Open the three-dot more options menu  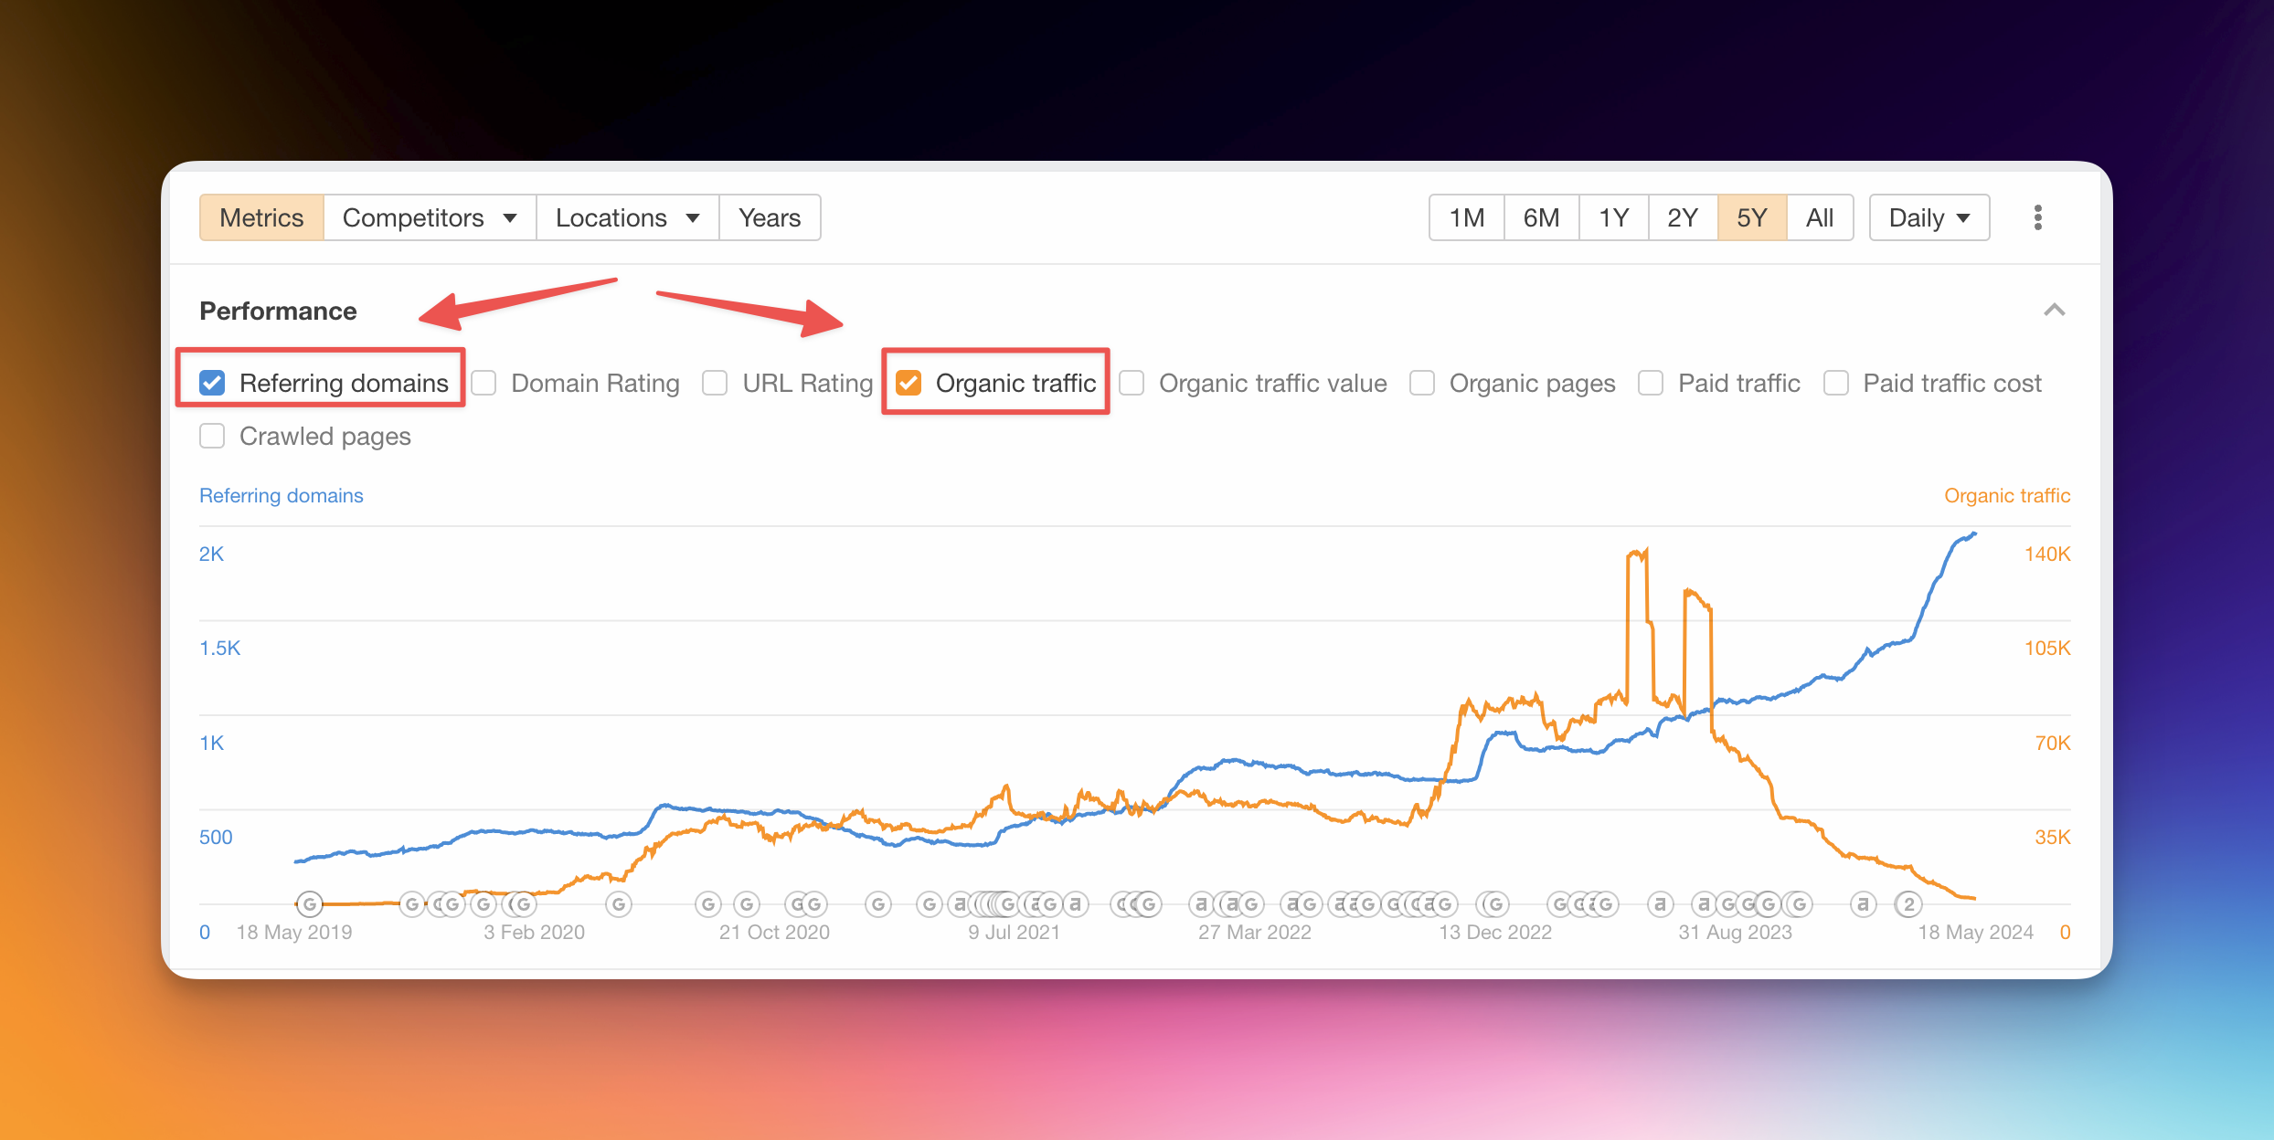point(2037,217)
